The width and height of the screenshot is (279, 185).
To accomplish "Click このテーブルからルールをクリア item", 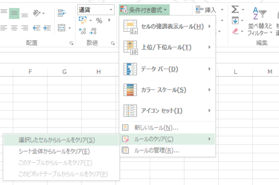I will tap(61, 163).
